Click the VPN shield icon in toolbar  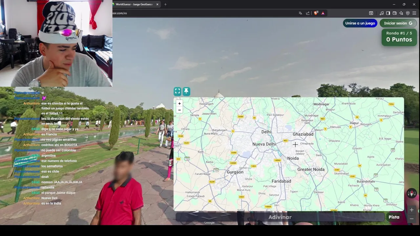click(x=408, y=13)
